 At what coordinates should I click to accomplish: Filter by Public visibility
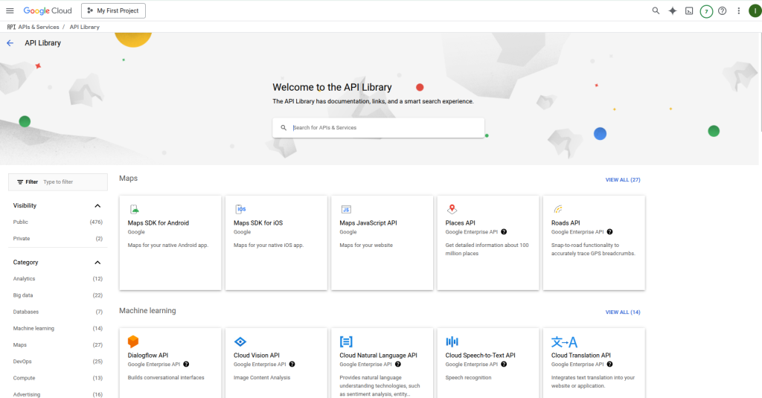point(21,222)
